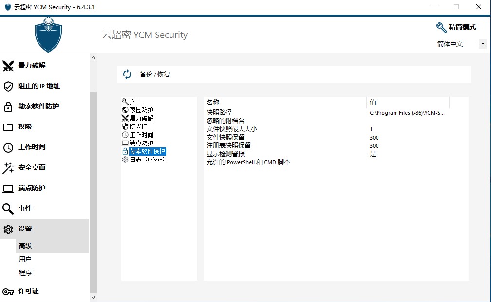Click the globe icon of 家园防护 tree node
Viewport: 491px width, 302px height.
125,110
